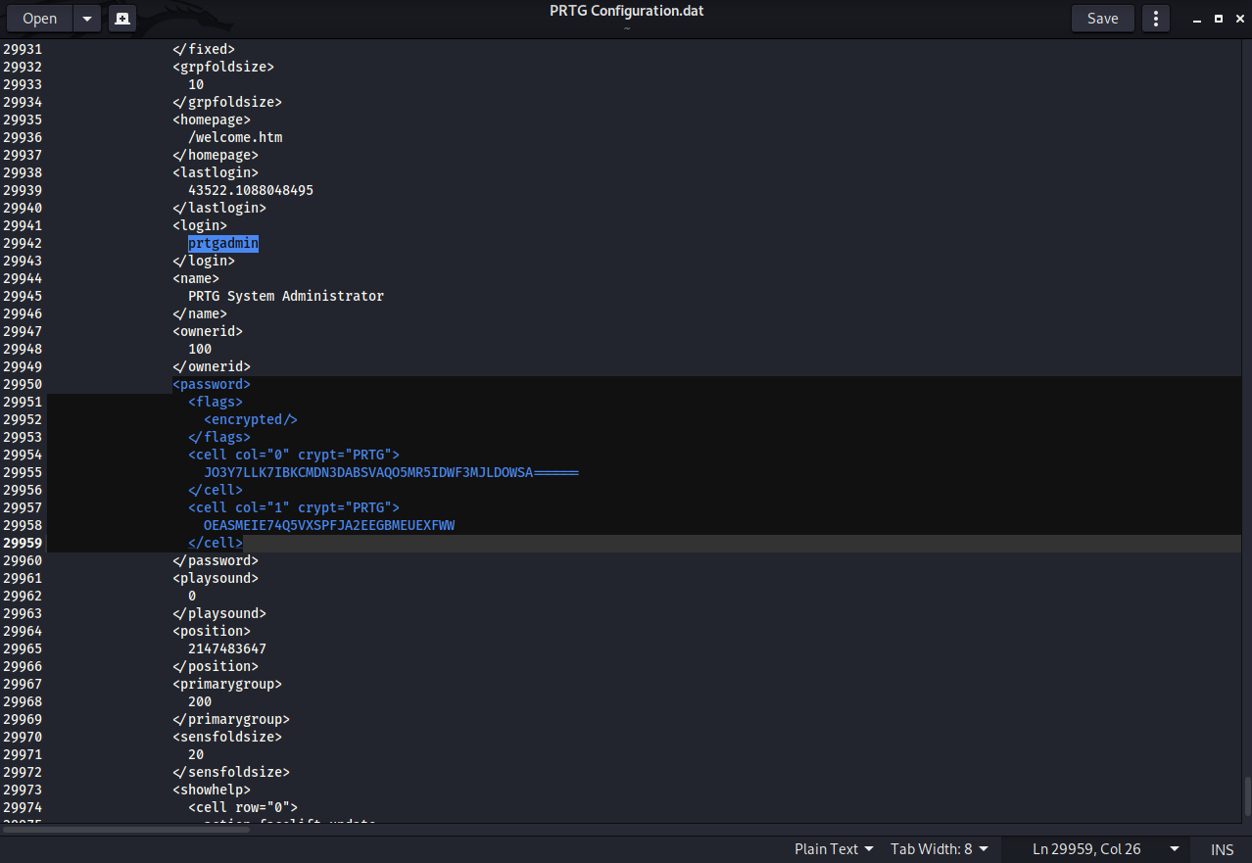The height and width of the screenshot is (863, 1252).
Task: Click the <encrypted/> tag
Action: (251, 419)
